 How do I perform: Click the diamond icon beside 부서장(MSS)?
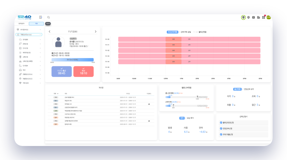(18, 29)
